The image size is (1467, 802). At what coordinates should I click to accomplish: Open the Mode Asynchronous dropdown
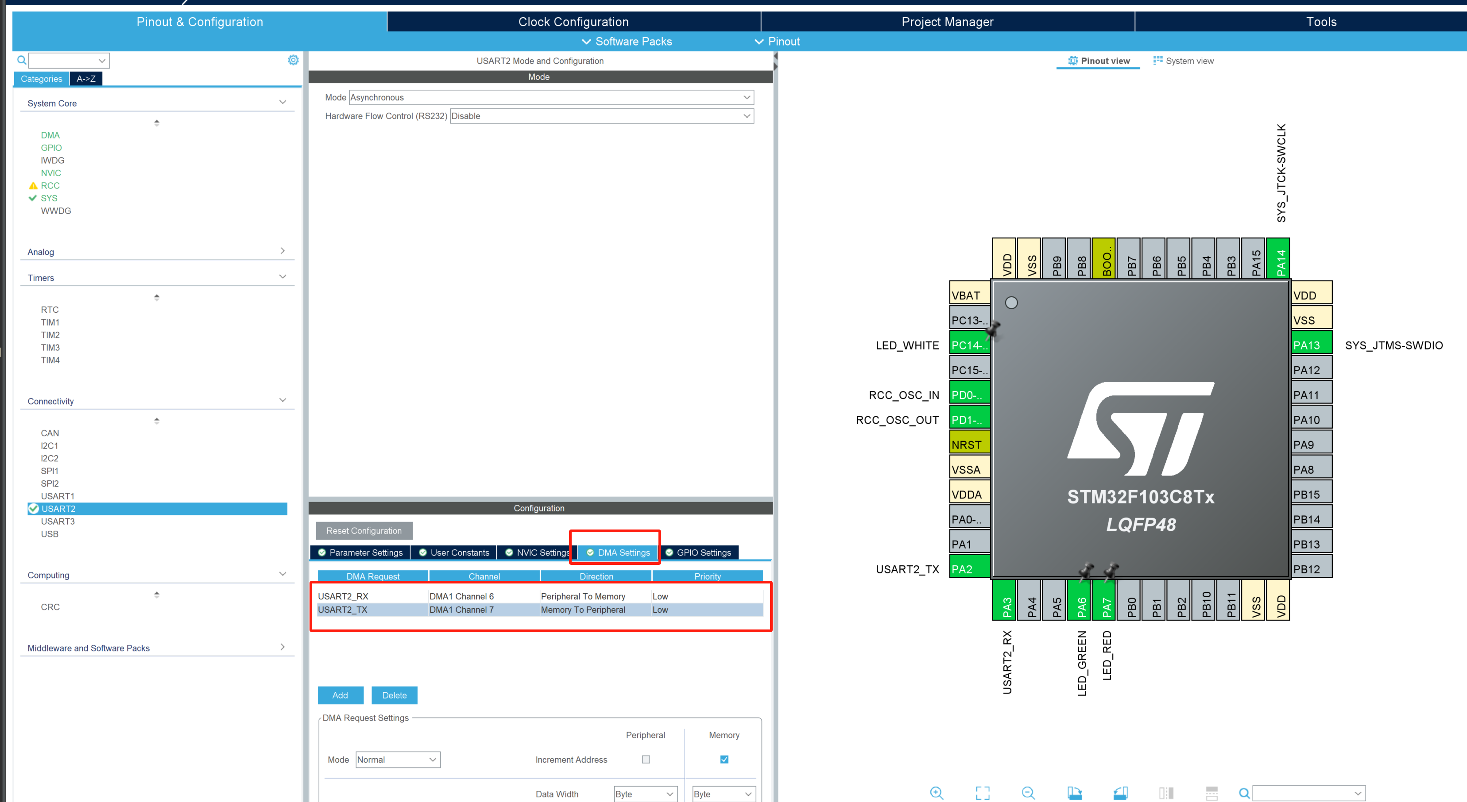pos(747,97)
